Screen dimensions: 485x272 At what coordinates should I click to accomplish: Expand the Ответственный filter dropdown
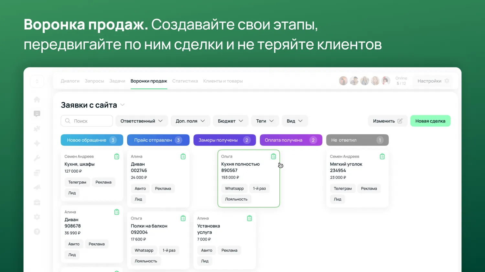pos(142,121)
